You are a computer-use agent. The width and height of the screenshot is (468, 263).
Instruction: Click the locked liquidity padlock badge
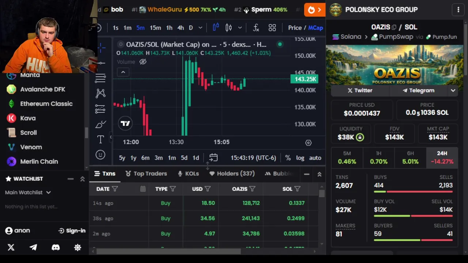[x=360, y=137]
